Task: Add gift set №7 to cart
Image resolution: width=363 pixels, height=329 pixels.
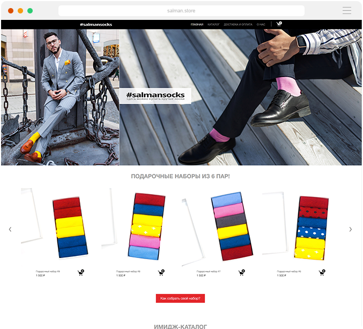Action: tap(241, 273)
